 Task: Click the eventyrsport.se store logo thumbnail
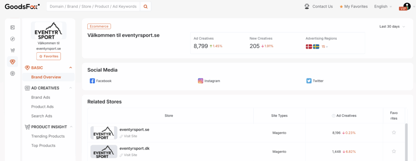click(104, 133)
